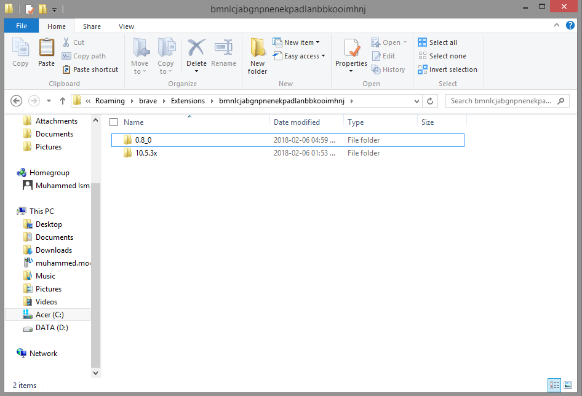Screen dimensions: 582x396
Task: Open Videos in navigation pane
Action: 41,302
